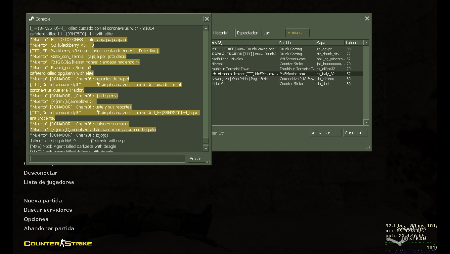Close the Consola window
Image resolution: width=450 pixels, height=254 pixels.
207,19
